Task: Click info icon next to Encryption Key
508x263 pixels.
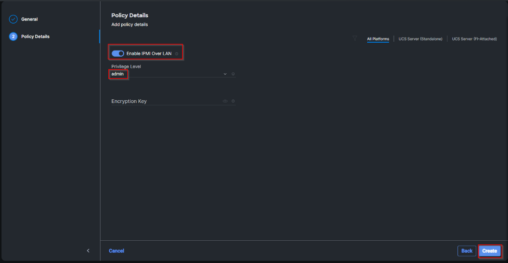Action: (233, 101)
